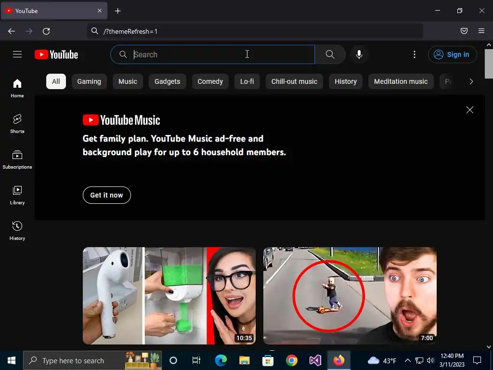Show hidden system tray icons
The image size is (493, 370).
[407, 360]
